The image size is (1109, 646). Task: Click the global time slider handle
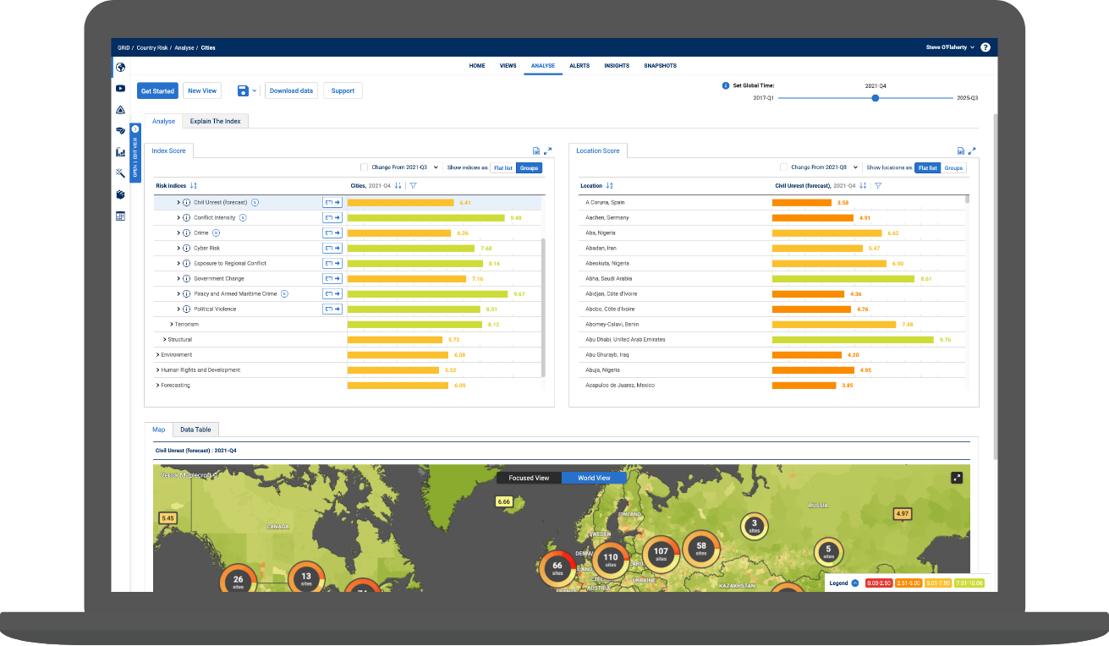[x=876, y=98]
